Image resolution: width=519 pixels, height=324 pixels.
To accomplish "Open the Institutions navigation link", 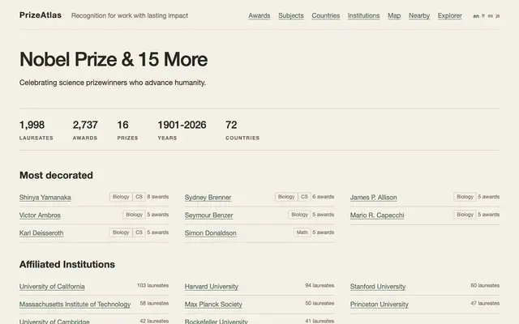I will [363, 15].
